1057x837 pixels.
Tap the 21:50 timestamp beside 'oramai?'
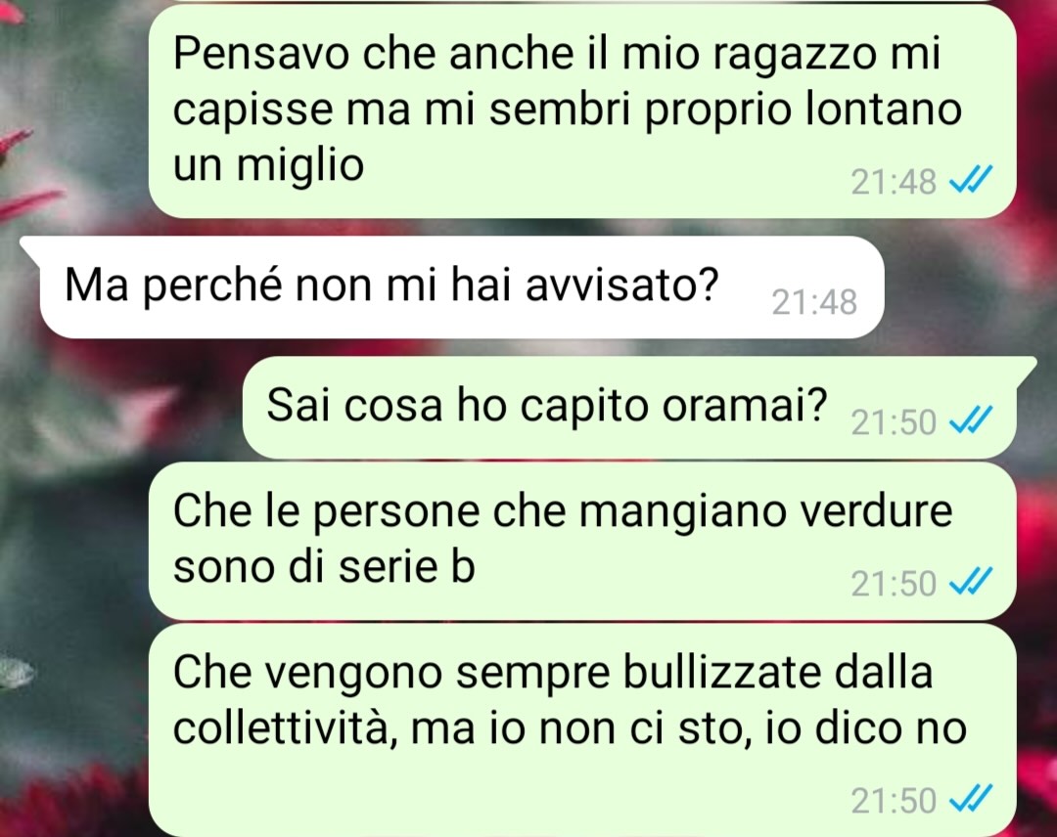pyautogui.click(x=894, y=422)
